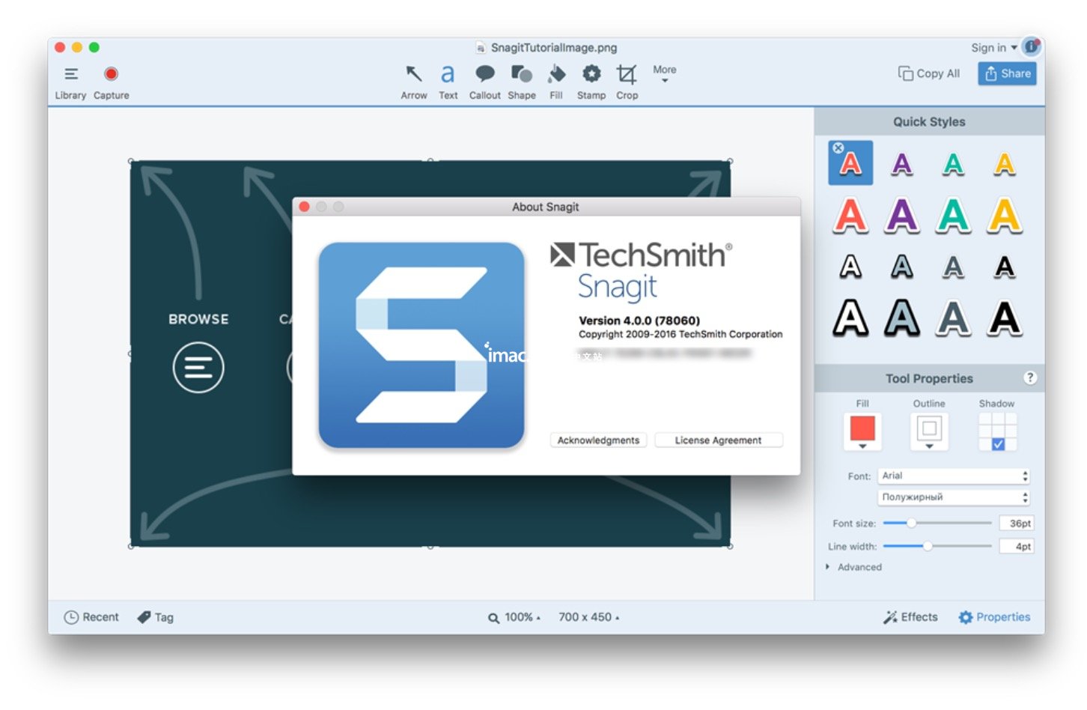Select the Fill tool
Image resolution: width=1087 pixels, height=710 pixels.
pos(556,82)
